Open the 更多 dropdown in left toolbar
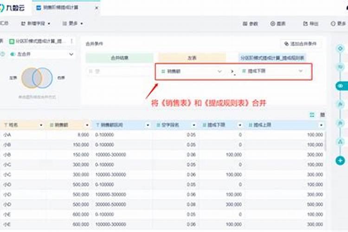The image size is (348, 232). 72,23
